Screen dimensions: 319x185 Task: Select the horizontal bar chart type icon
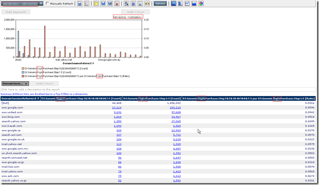pos(180,3)
